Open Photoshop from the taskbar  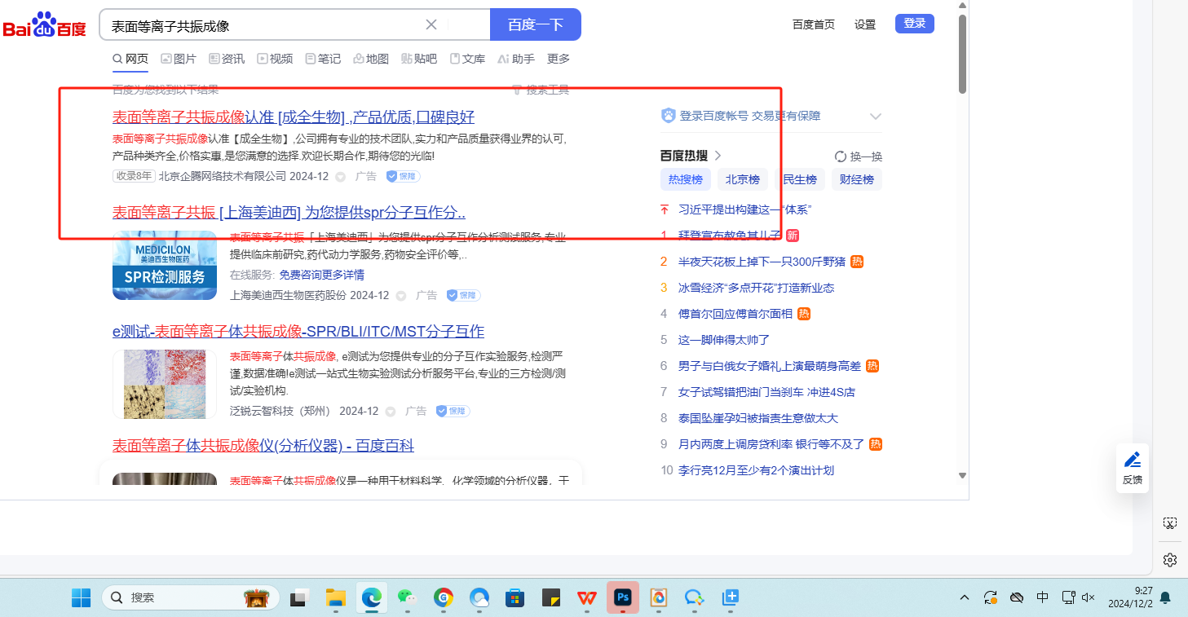(623, 597)
